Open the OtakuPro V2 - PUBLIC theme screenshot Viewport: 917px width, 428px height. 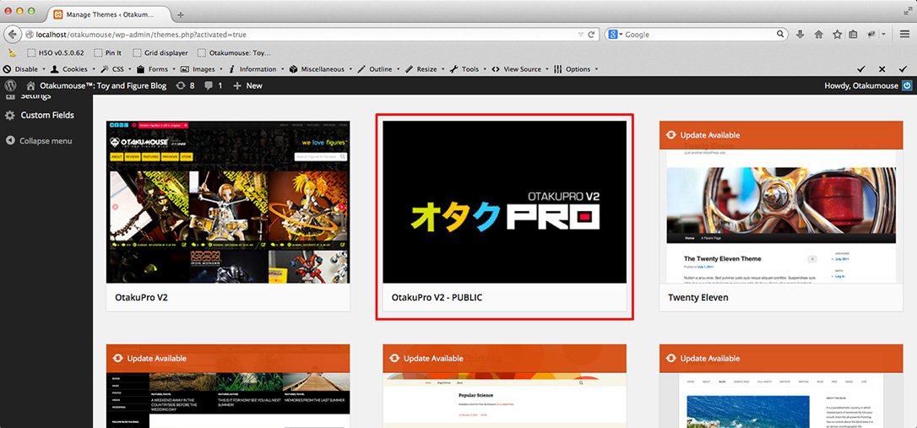pyautogui.click(x=504, y=202)
